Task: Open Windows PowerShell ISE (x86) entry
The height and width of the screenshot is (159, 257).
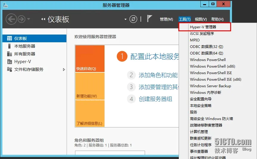Action: coord(216,79)
